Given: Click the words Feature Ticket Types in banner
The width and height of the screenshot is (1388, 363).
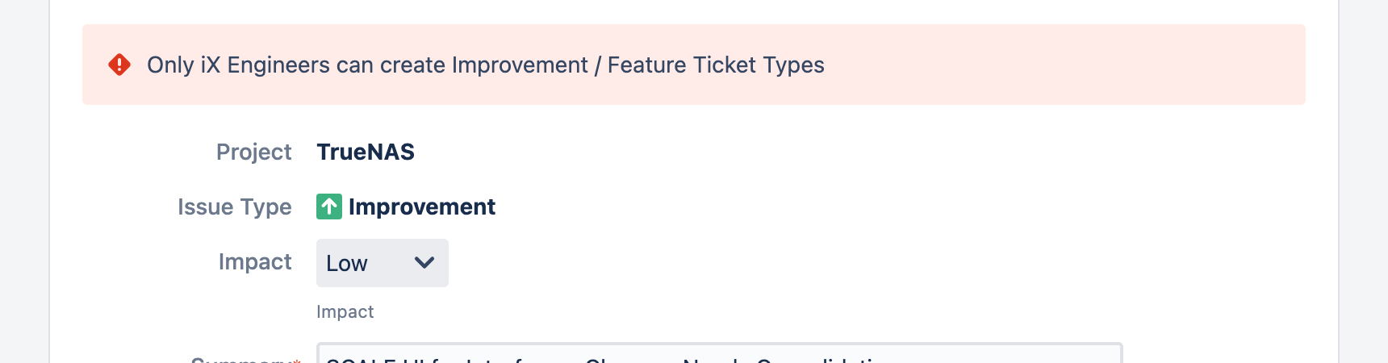Looking at the screenshot, I should pos(716,65).
